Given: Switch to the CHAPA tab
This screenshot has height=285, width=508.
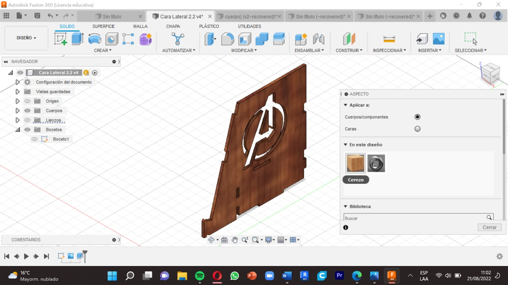Looking at the screenshot, I should [x=173, y=26].
